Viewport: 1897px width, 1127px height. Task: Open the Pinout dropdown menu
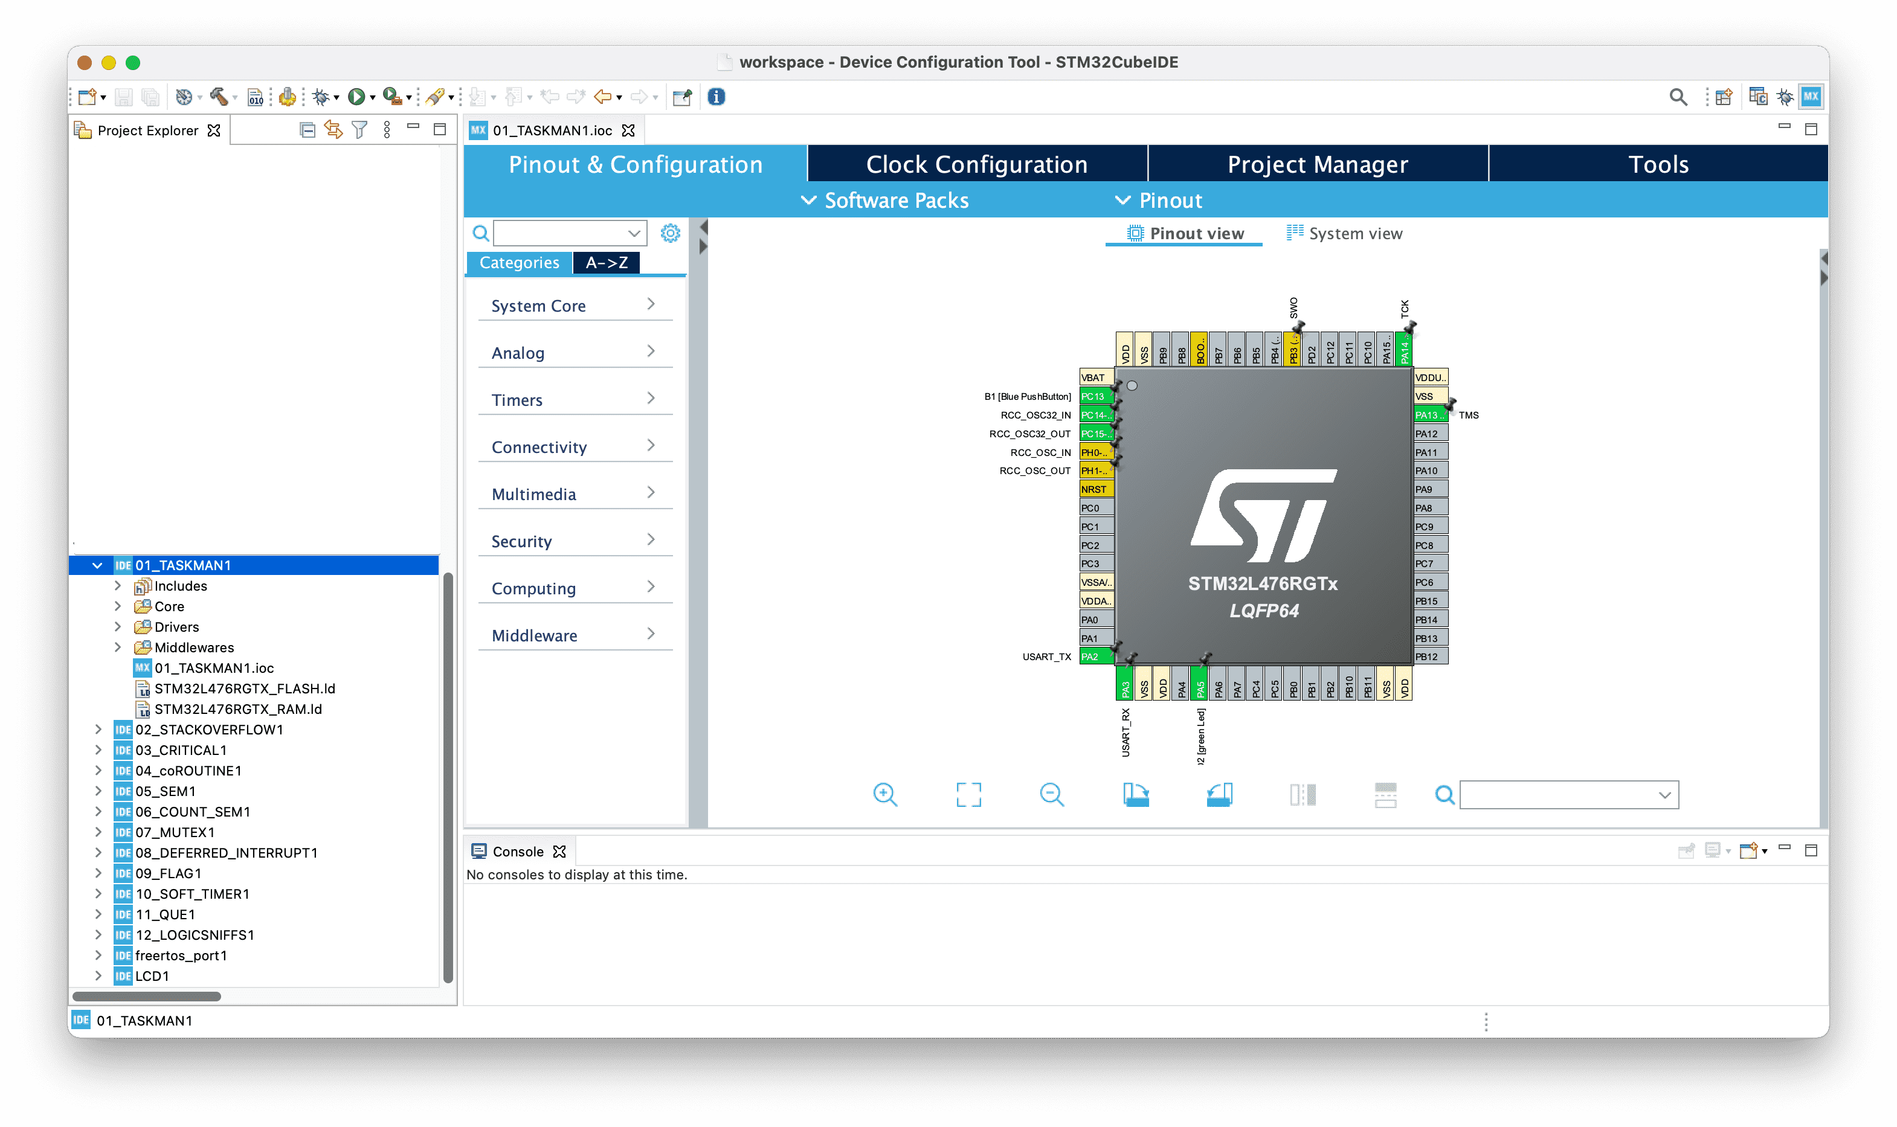1158,200
